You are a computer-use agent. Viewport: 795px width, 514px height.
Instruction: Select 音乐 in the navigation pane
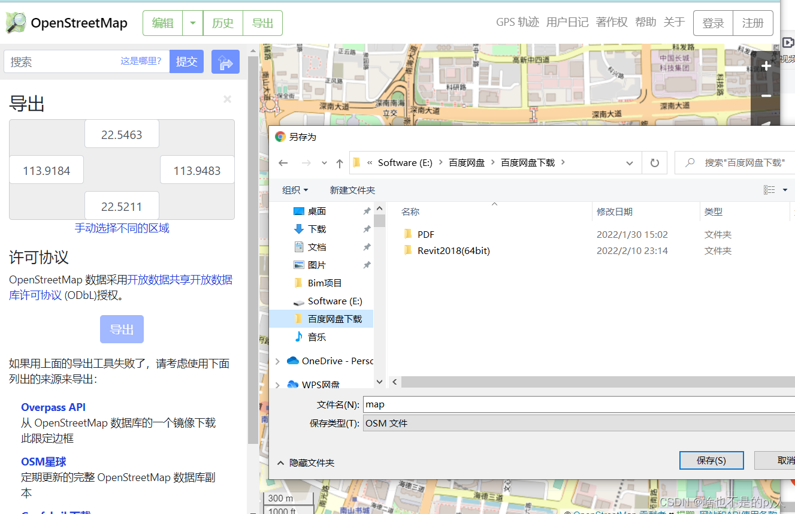pyautogui.click(x=317, y=337)
